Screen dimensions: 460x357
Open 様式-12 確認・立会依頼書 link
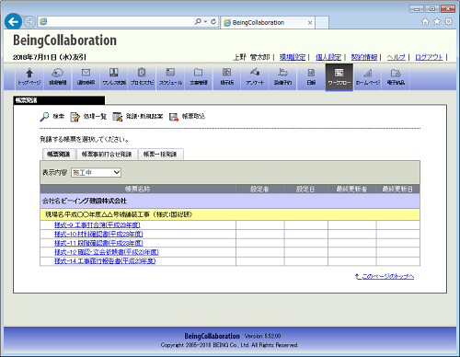(107, 252)
